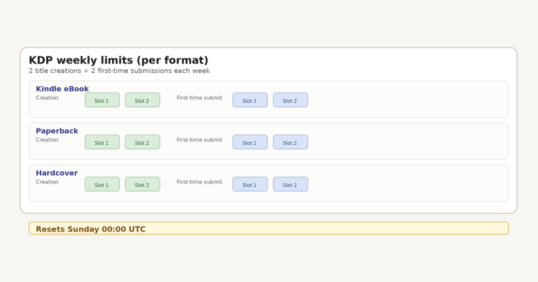Click the Resets Sunday 00:00 UTC banner

click(x=269, y=228)
